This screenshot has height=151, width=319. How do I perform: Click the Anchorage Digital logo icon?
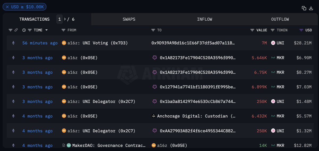point(153,116)
